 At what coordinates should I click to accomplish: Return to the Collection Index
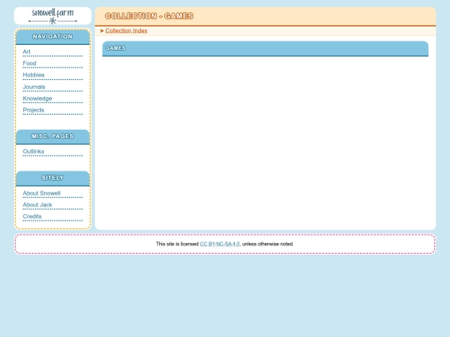(x=127, y=31)
